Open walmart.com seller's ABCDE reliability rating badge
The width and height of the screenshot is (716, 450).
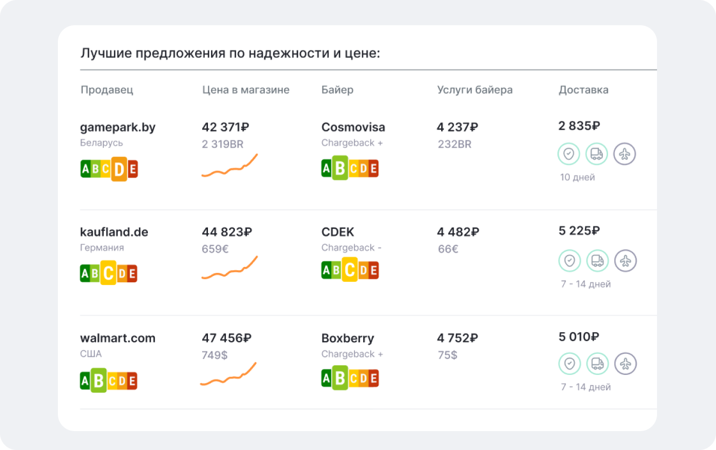108,381
